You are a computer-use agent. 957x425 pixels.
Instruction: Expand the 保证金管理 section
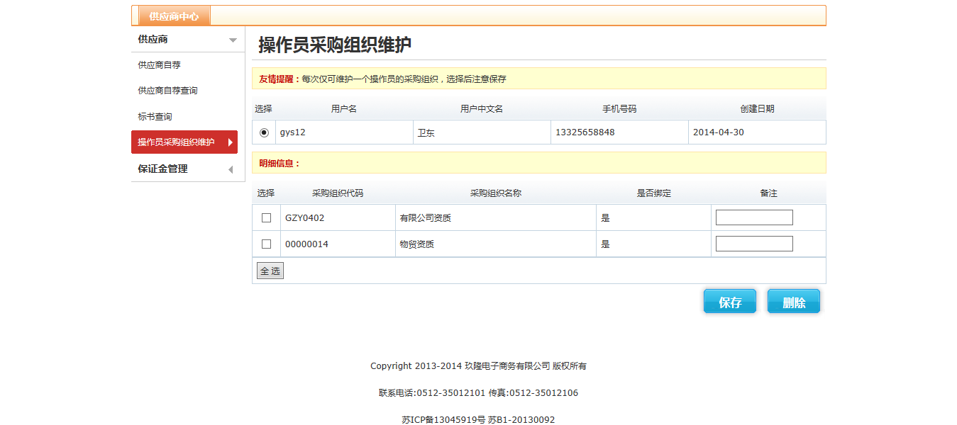click(x=163, y=169)
